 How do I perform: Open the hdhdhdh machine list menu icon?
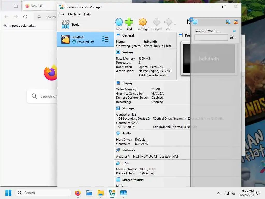coord(105,39)
